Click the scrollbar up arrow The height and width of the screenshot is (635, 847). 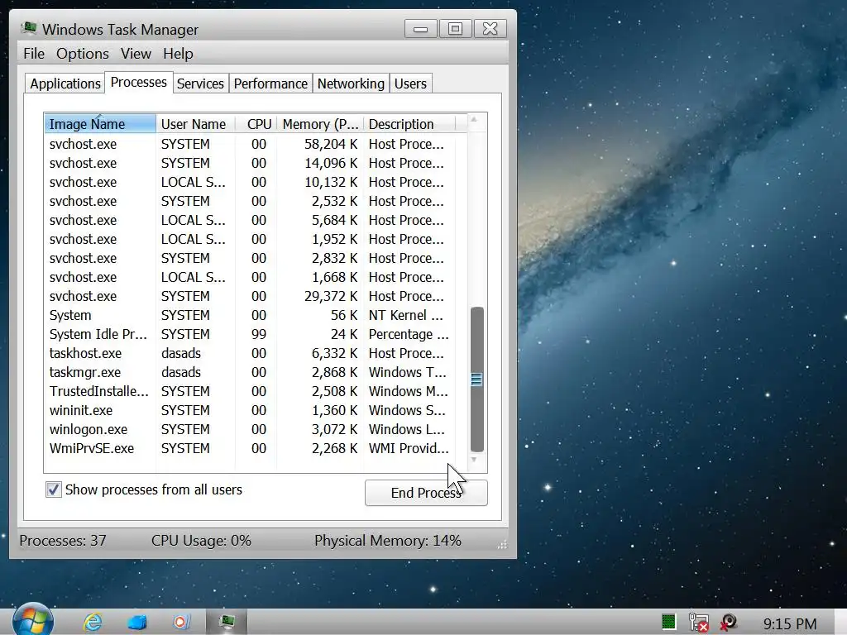pyautogui.click(x=474, y=120)
